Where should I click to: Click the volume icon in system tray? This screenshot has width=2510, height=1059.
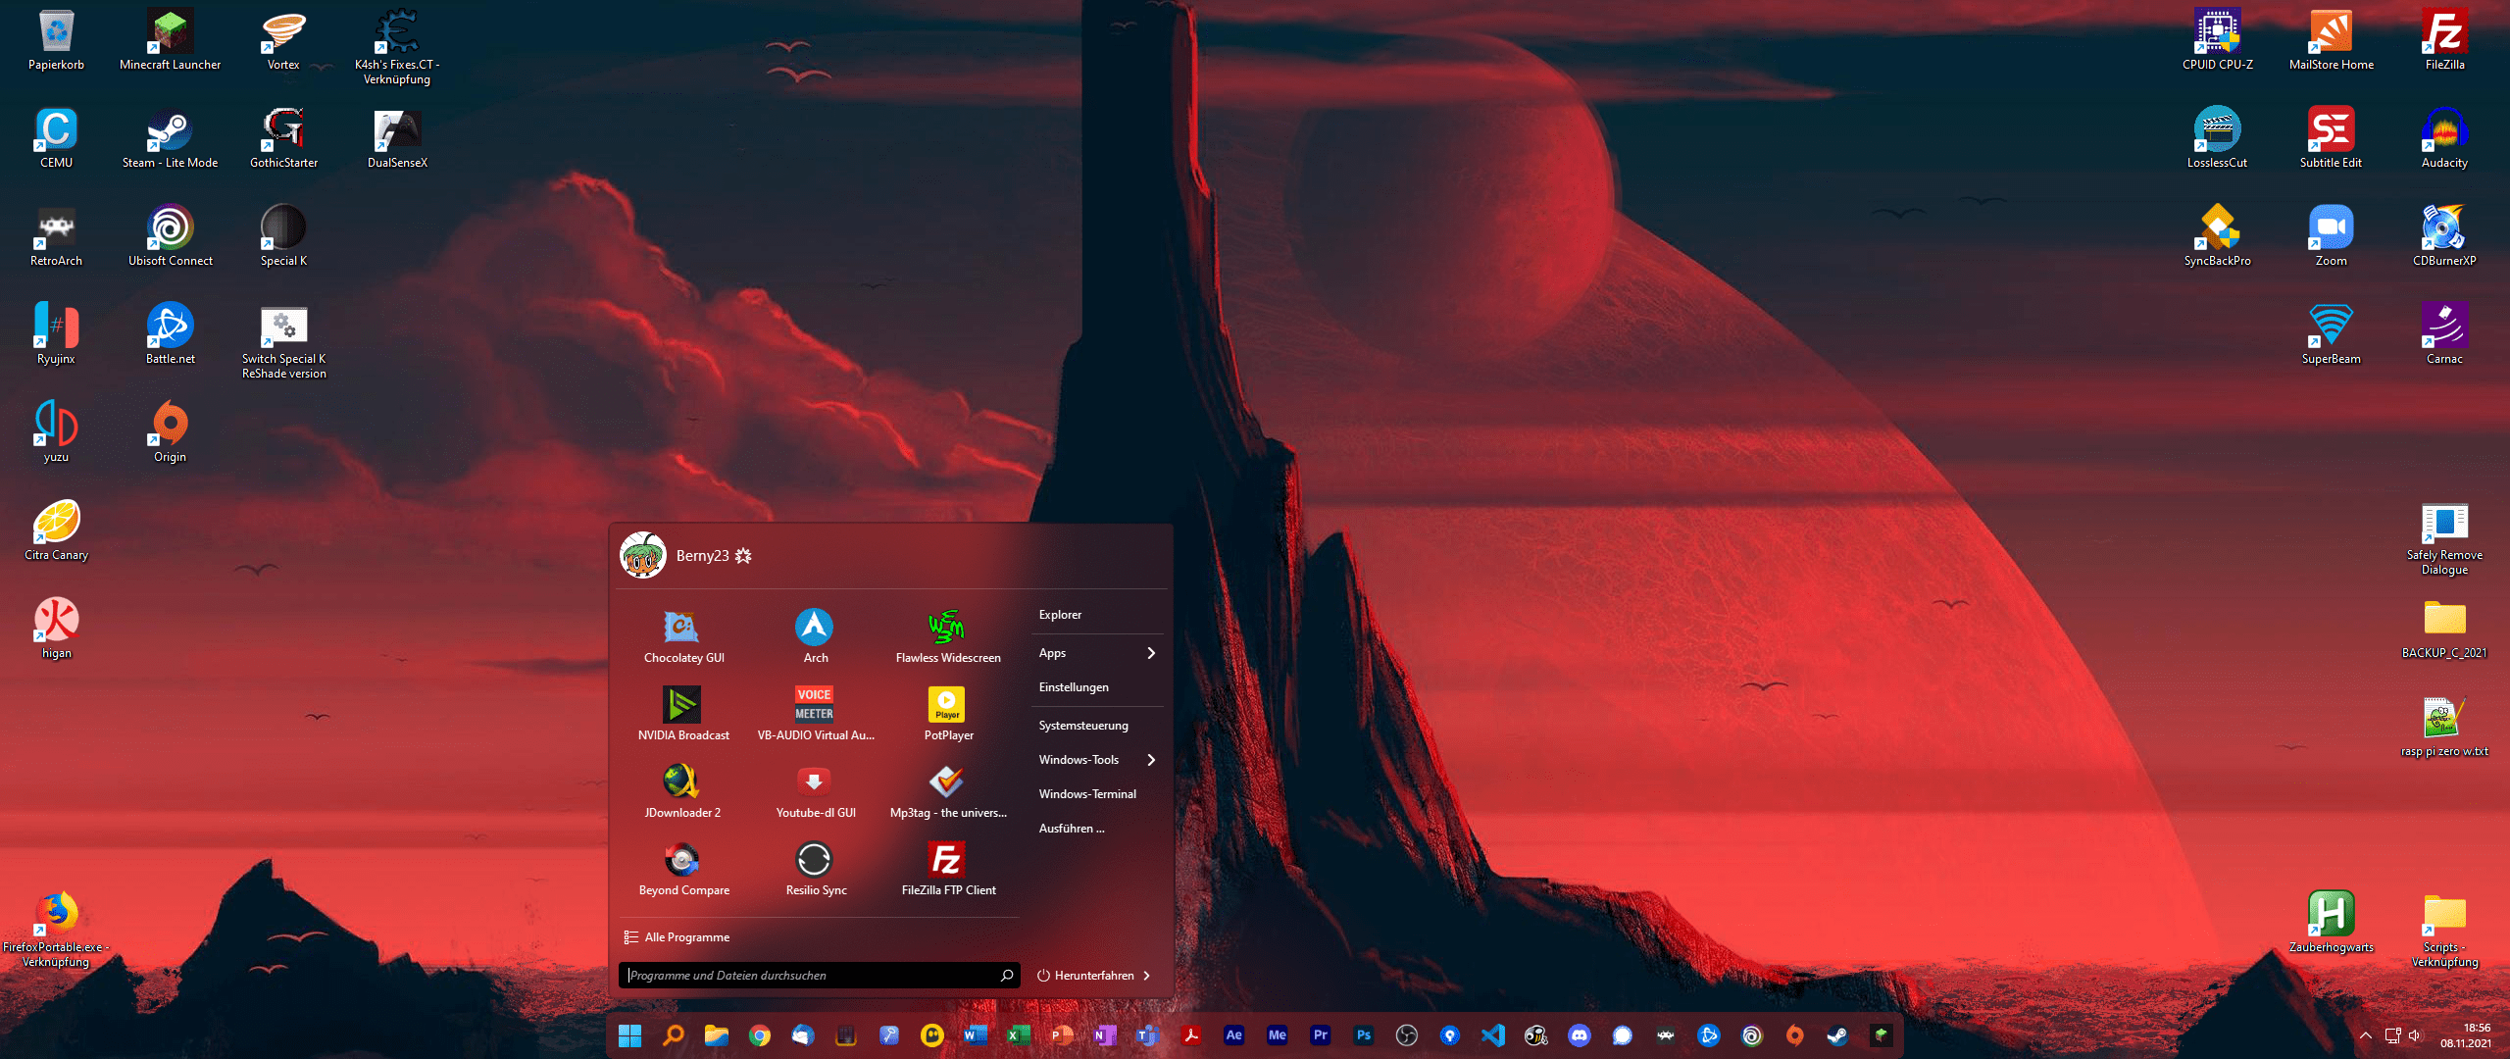click(x=2414, y=1035)
